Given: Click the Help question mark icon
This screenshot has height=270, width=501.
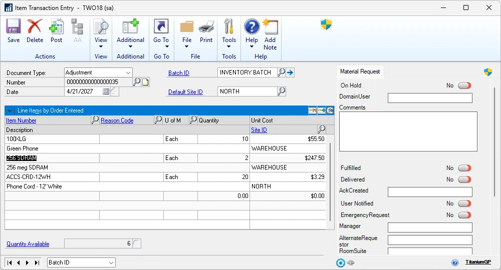Looking at the screenshot, I should 252,26.
